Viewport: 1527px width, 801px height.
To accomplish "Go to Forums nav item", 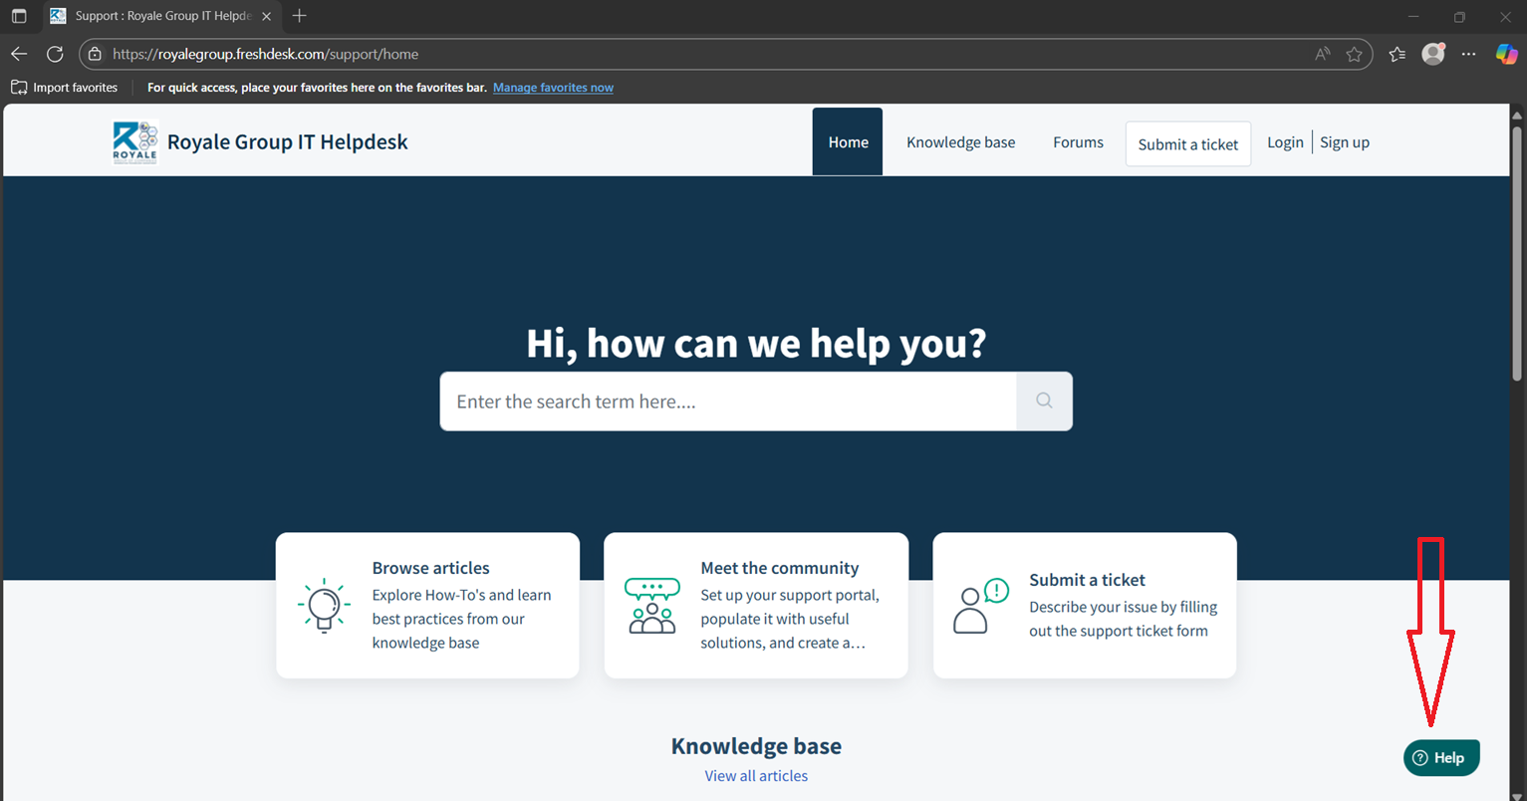I will tap(1078, 142).
